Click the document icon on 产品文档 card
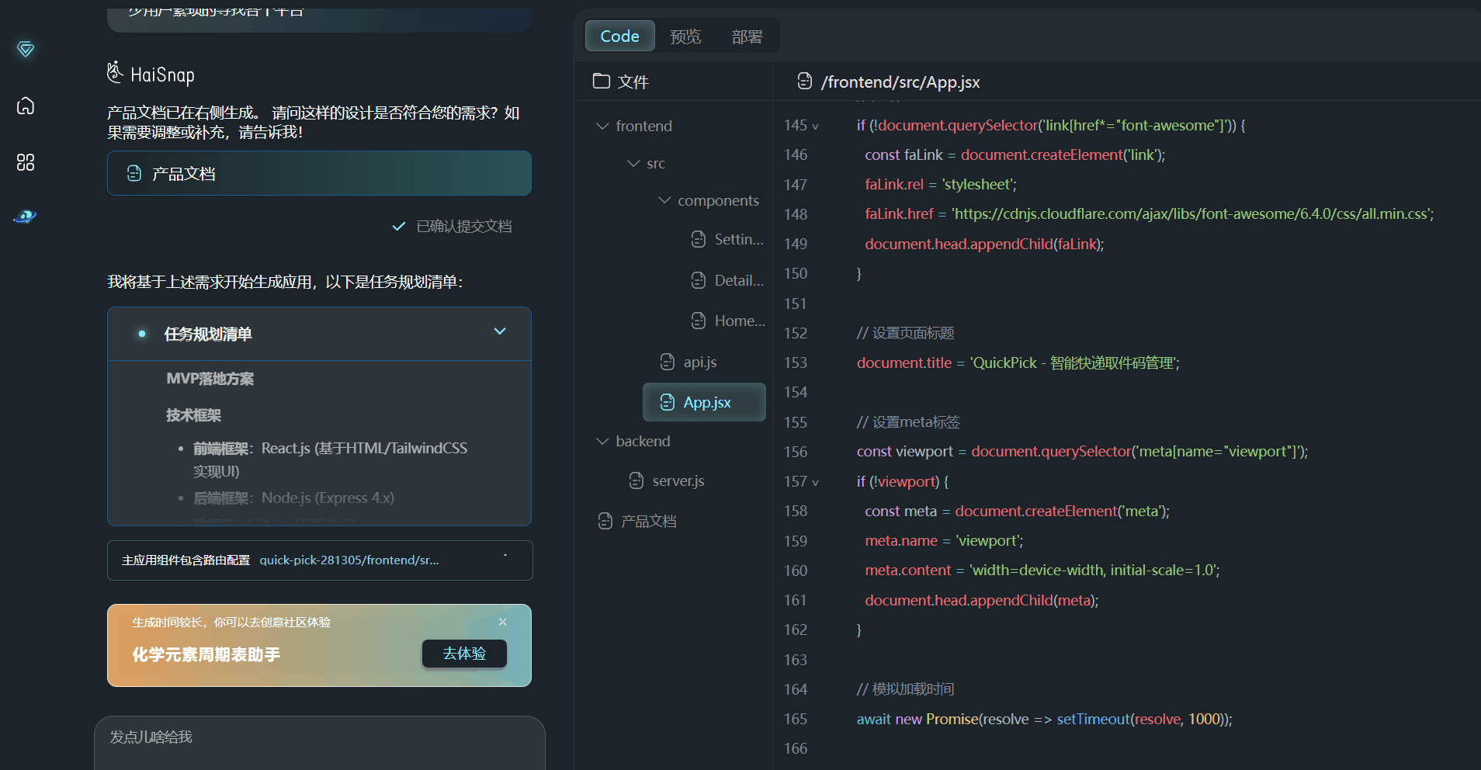 [134, 173]
